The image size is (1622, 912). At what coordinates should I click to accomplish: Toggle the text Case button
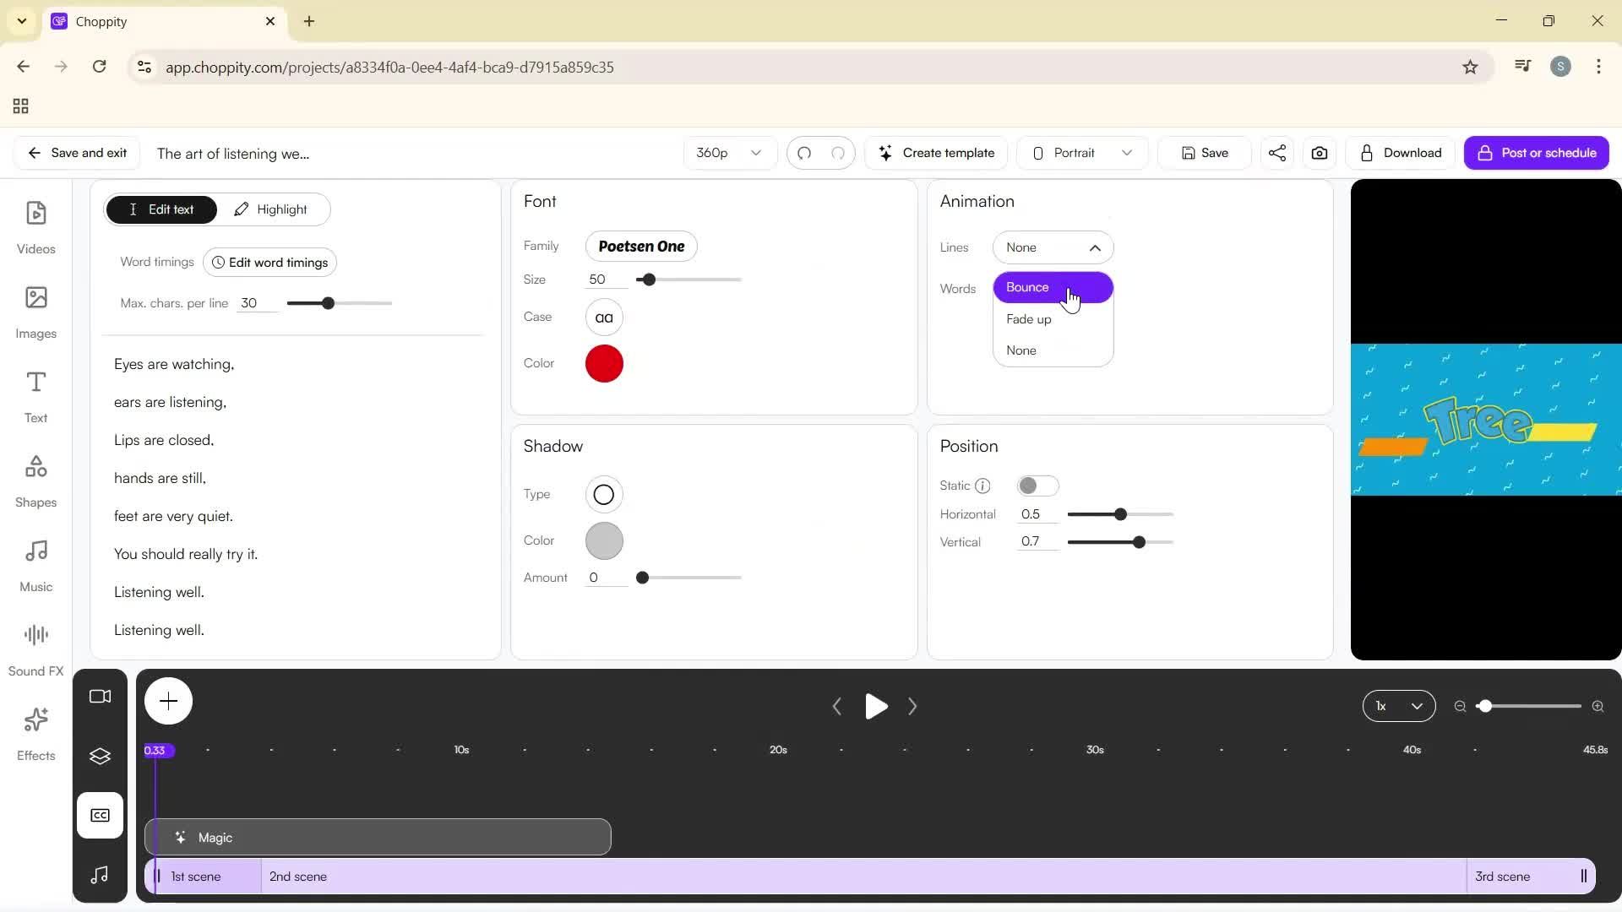tap(603, 318)
